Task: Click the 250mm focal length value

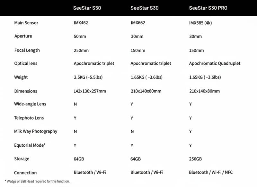Action: (81, 50)
